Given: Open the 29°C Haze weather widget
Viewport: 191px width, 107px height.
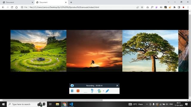Looking at the screenshot, I should coord(135,104).
